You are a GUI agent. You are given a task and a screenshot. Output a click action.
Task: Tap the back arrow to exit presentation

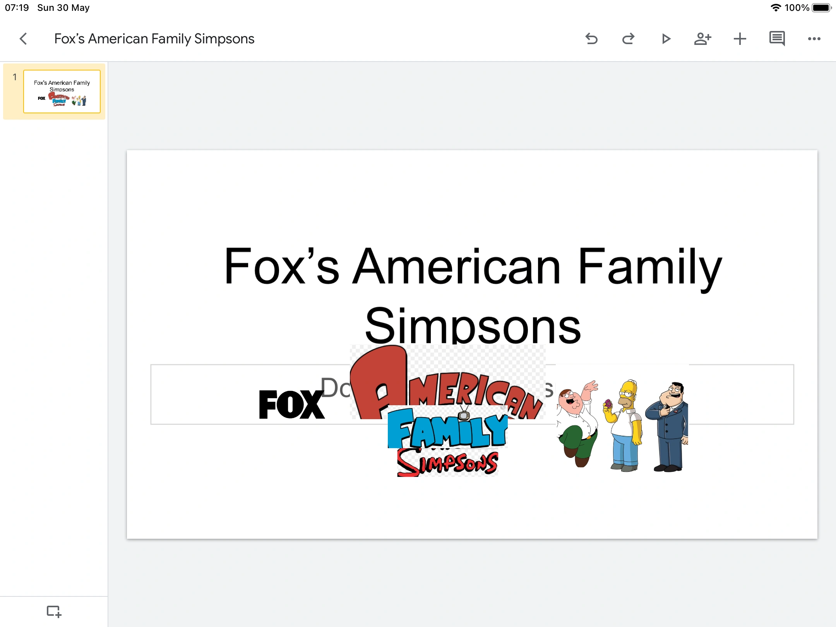(23, 39)
